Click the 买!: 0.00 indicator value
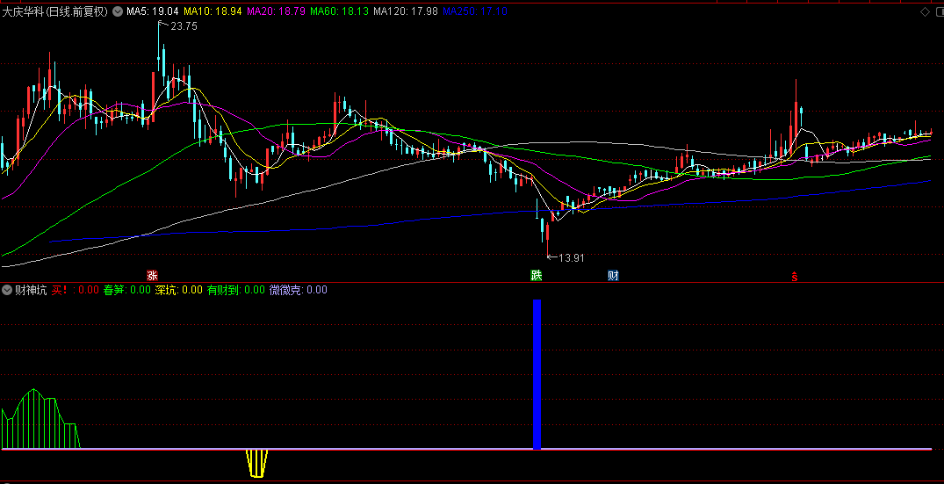Viewport: 944px width, 484px height. pyautogui.click(x=76, y=290)
